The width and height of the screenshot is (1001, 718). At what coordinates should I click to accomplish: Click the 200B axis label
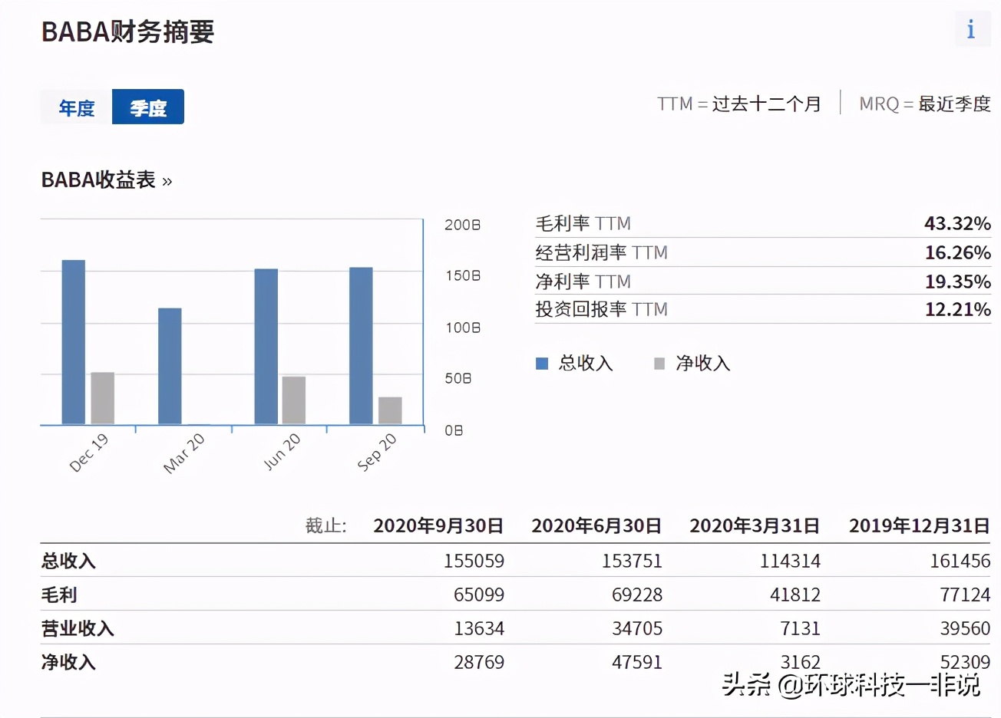pos(462,225)
